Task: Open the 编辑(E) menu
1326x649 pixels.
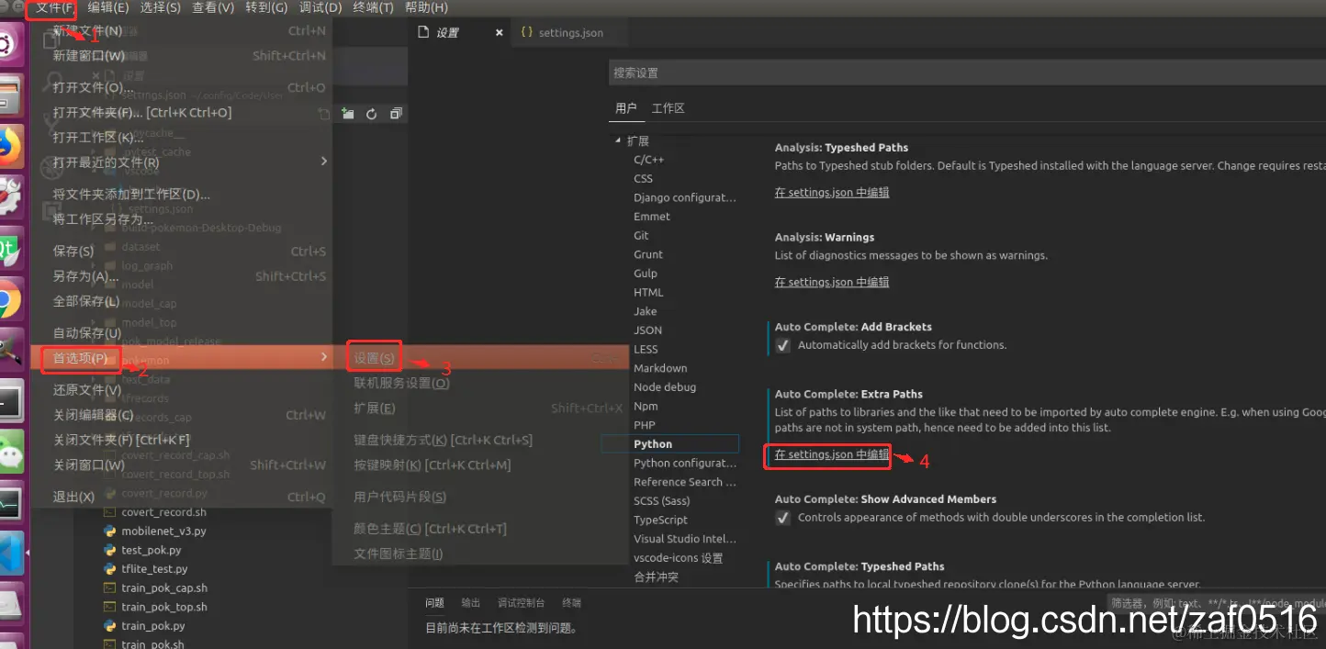Action: click(108, 7)
